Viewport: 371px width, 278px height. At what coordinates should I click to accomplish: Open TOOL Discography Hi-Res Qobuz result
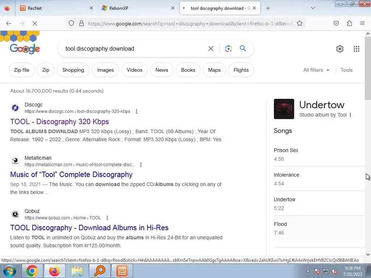89,228
